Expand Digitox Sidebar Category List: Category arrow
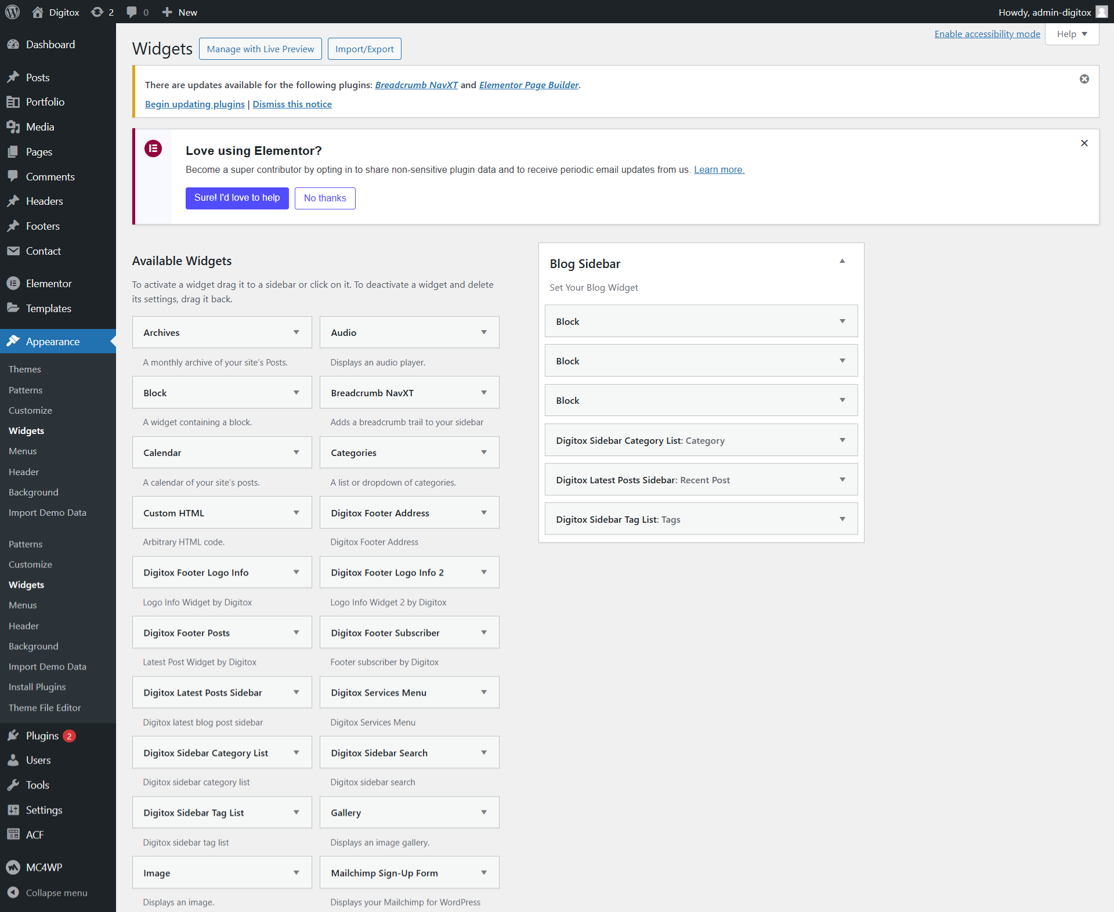The height and width of the screenshot is (912, 1114). 842,440
